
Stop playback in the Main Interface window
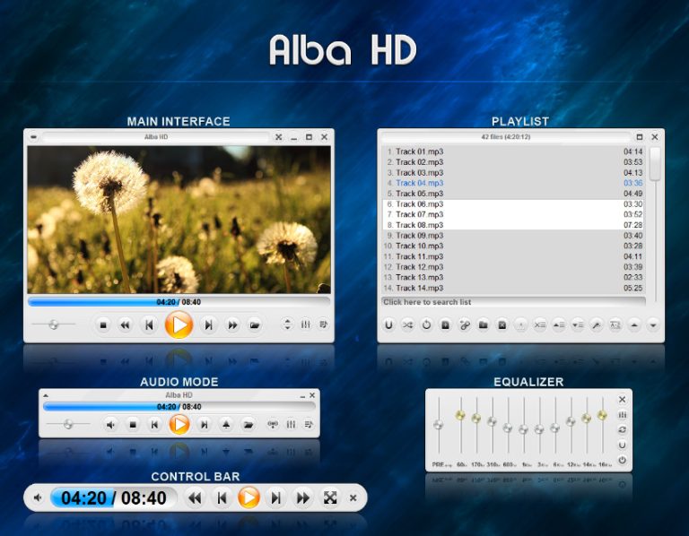[103, 325]
